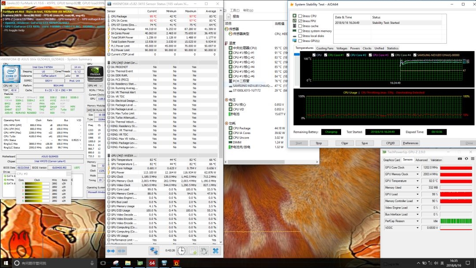Click the Save button in AIDA64

(x=364, y=143)
